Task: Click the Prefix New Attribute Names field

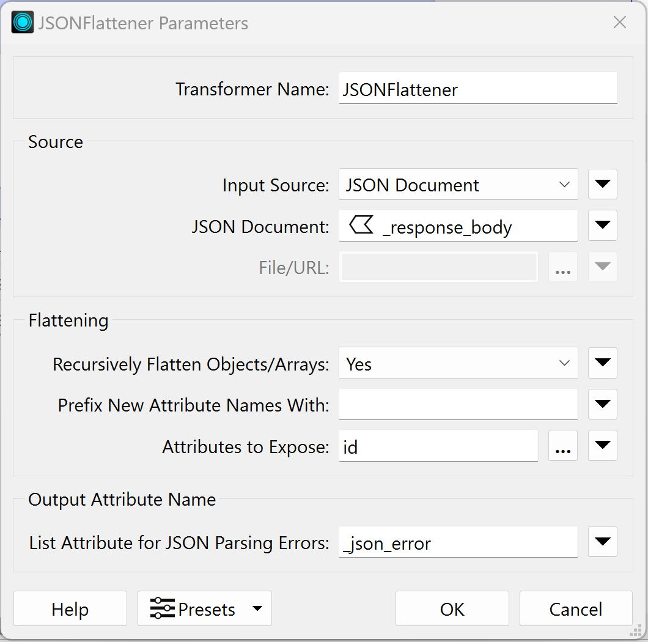Action: pos(458,405)
